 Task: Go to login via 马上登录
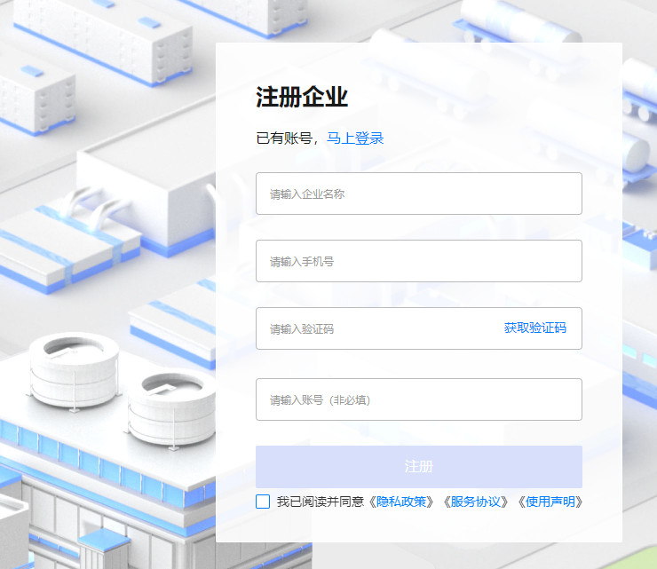point(355,138)
